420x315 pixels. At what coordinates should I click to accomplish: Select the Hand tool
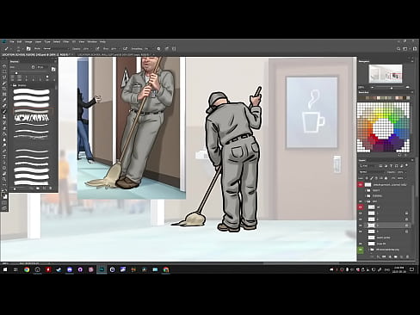4,173
